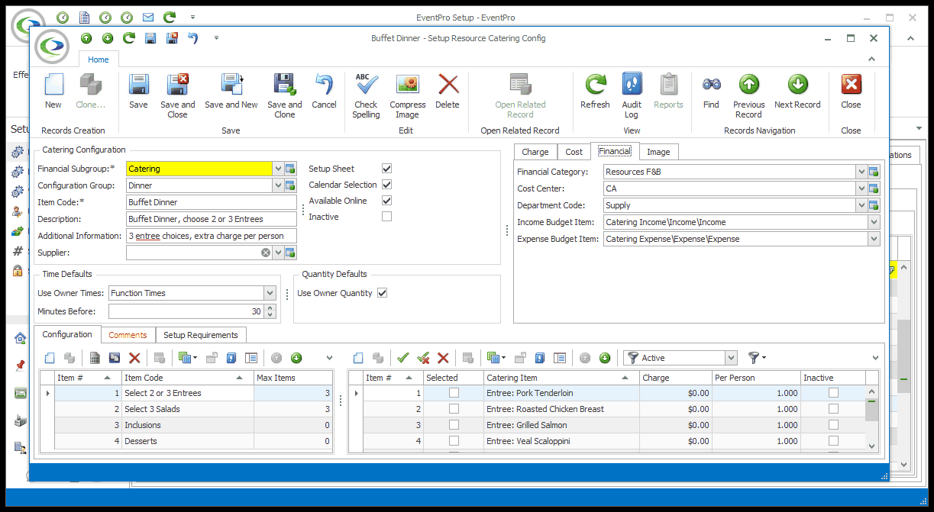This screenshot has height=512, width=934.
Task: Click the Item Code input field
Action: (212, 202)
